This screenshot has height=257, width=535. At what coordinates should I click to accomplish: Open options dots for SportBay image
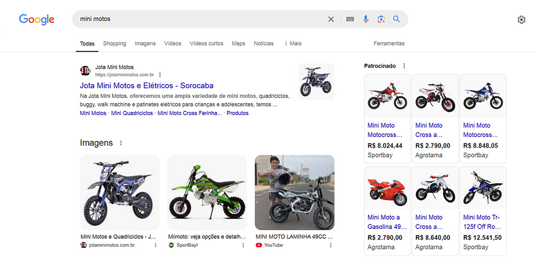tap(243, 245)
